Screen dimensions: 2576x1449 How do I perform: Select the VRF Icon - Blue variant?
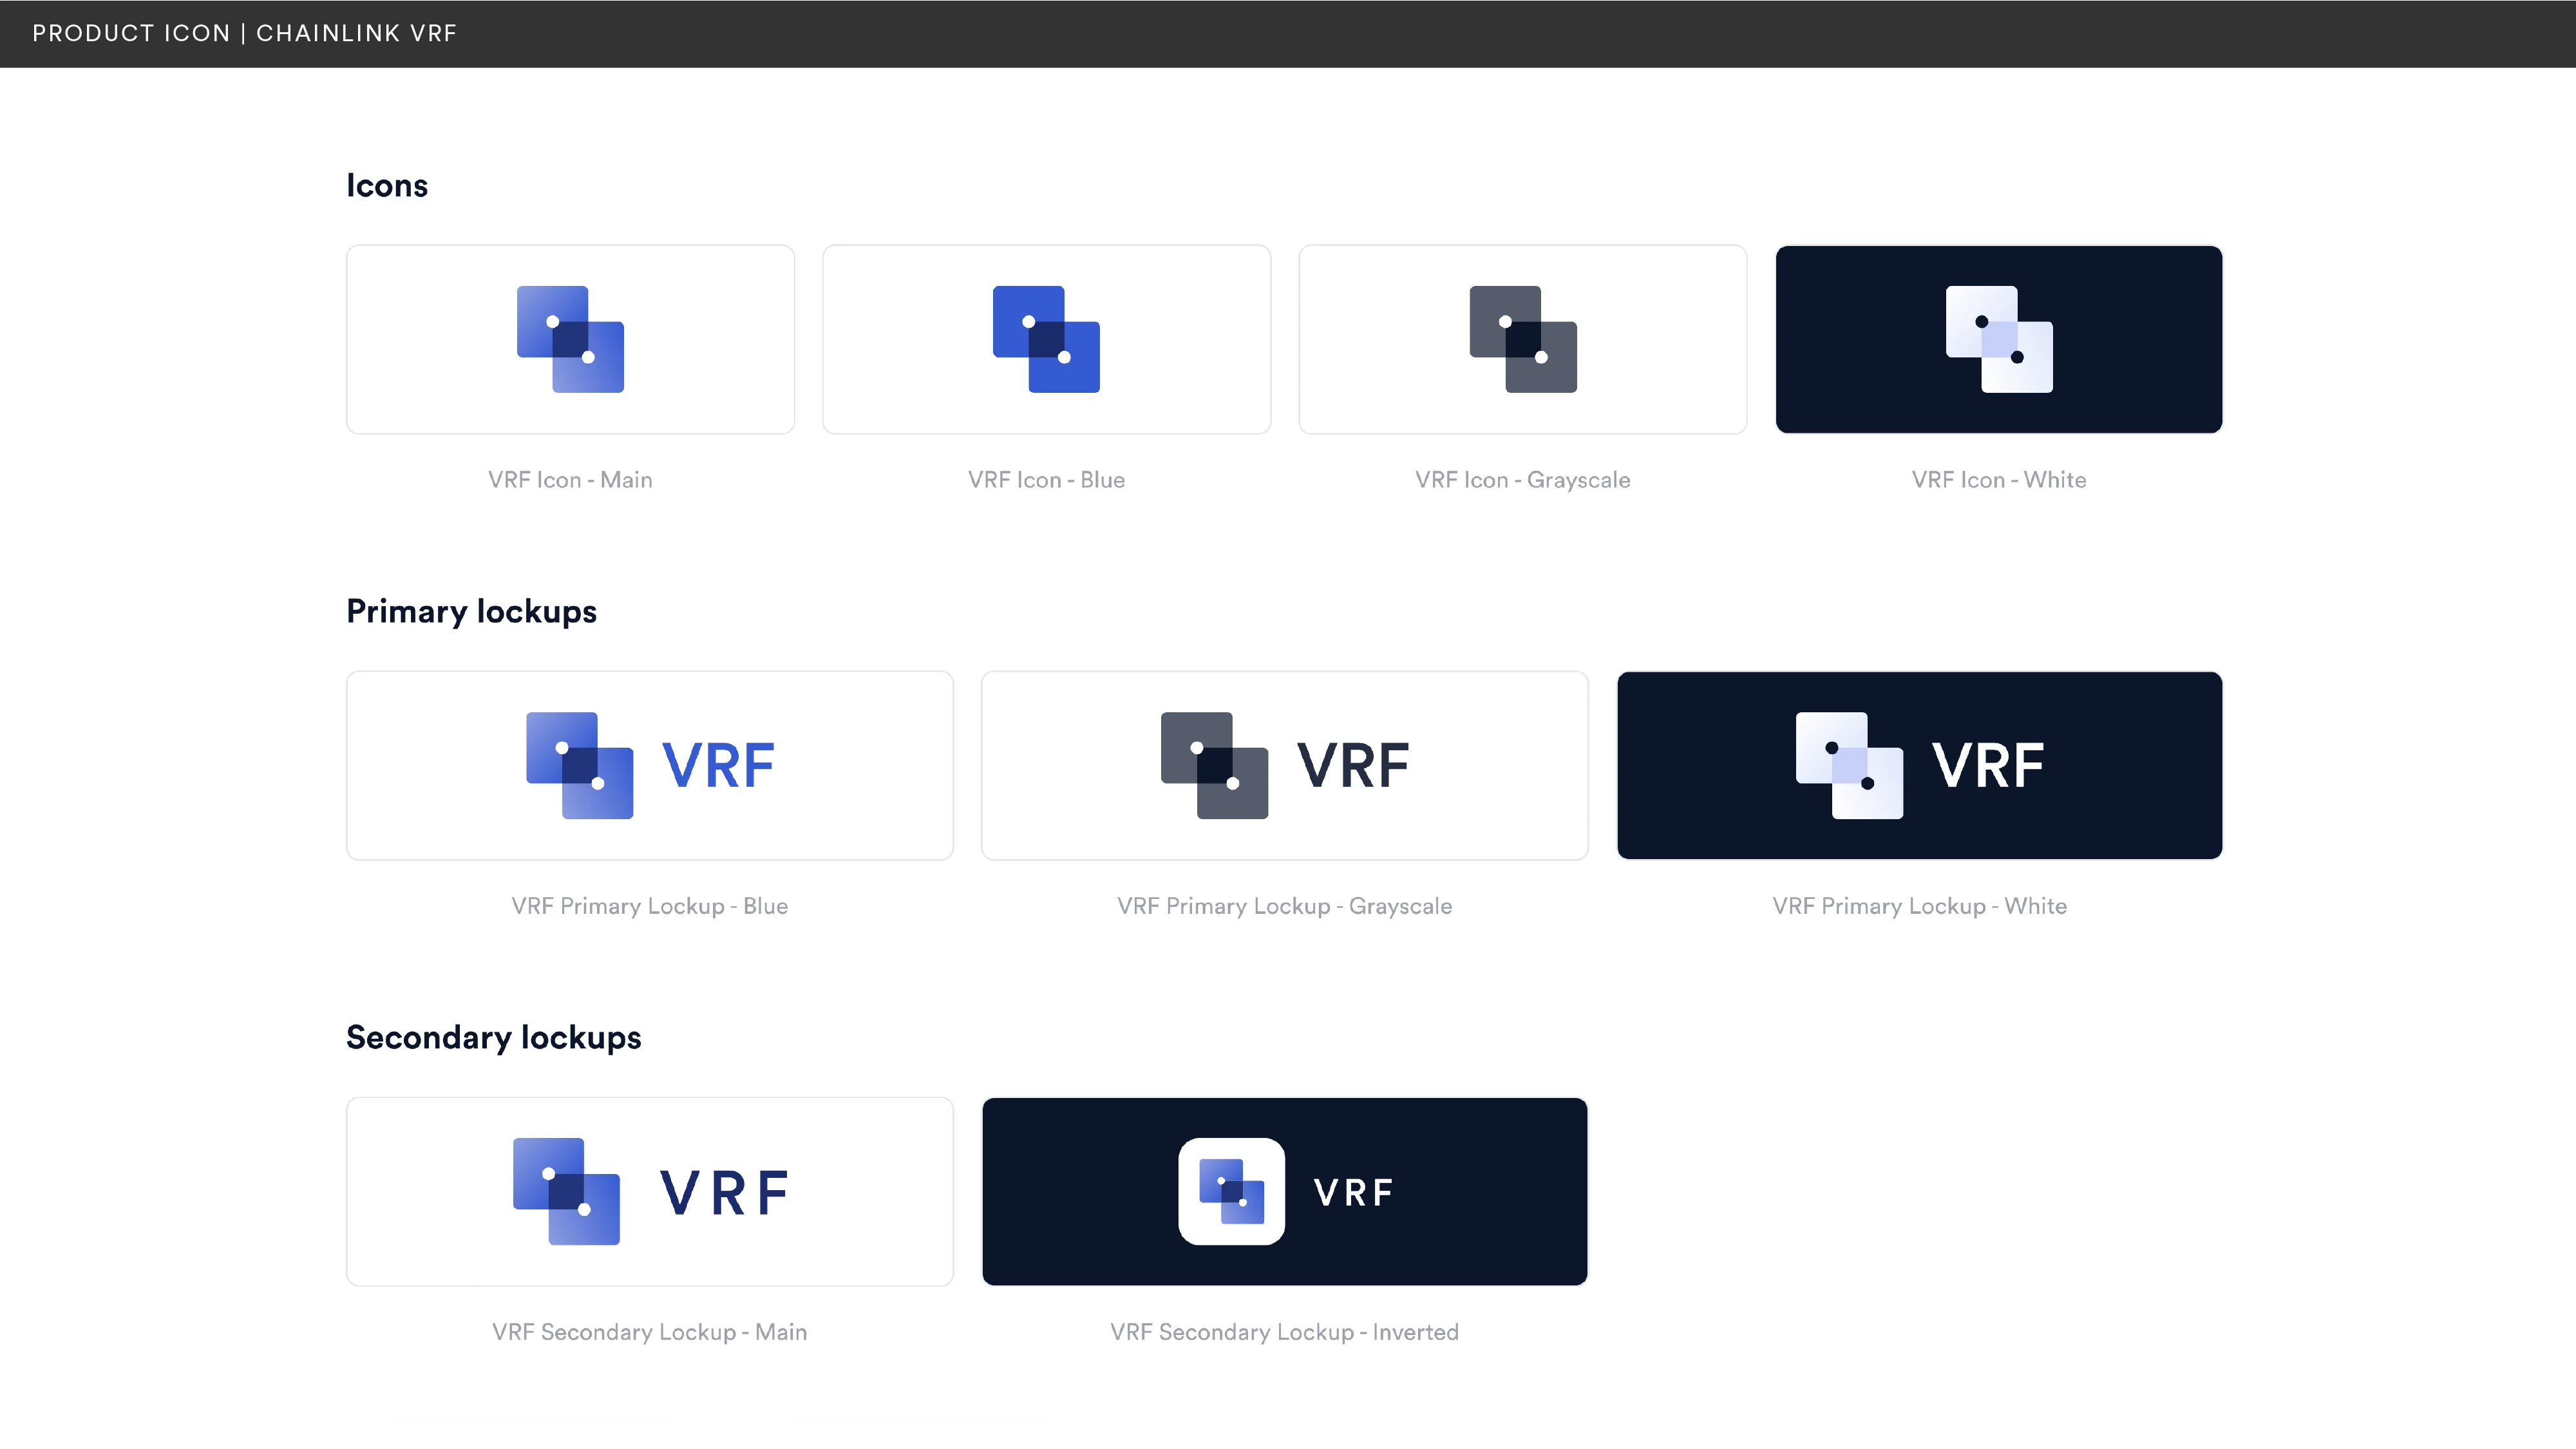[1046, 339]
